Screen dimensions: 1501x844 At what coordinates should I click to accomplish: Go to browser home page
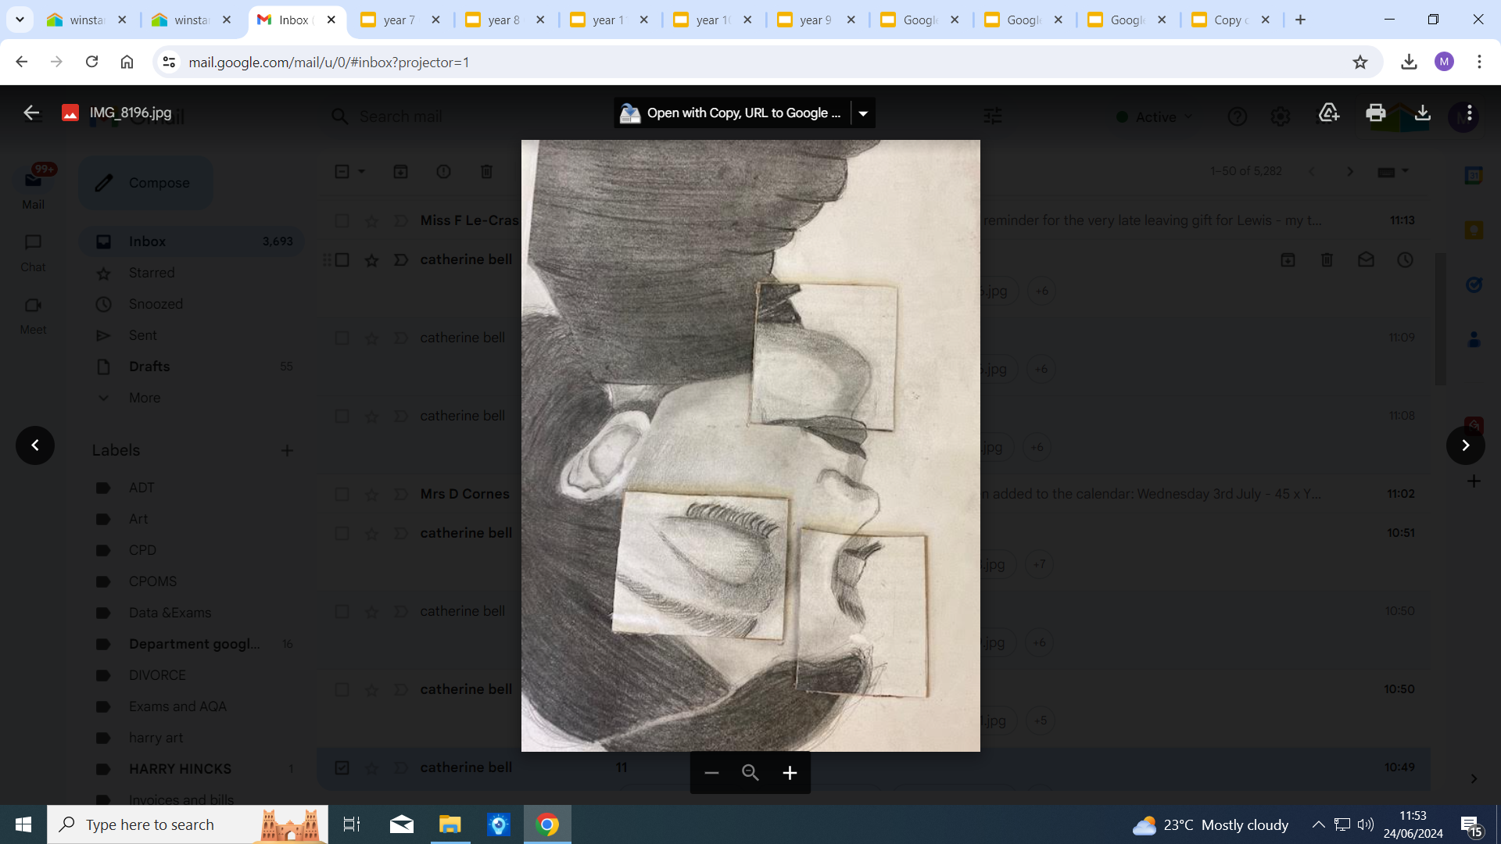click(x=127, y=62)
